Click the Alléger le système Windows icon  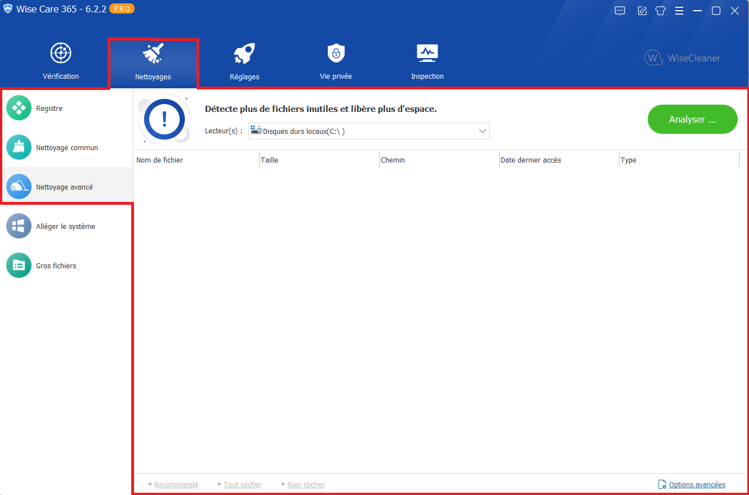(19, 226)
